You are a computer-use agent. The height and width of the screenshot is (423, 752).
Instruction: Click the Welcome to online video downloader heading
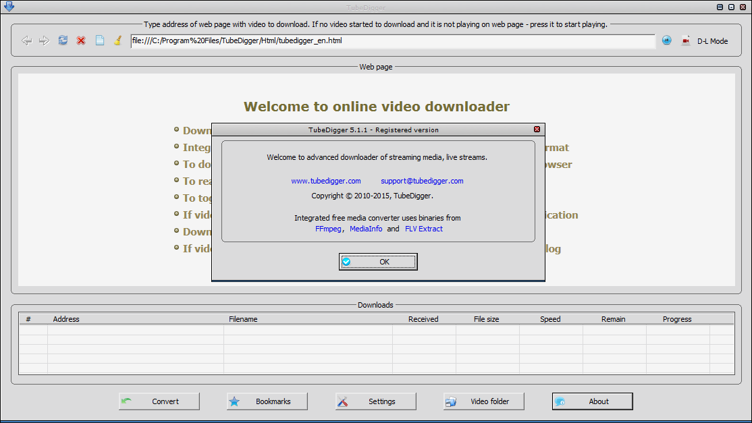click(377, 107)
